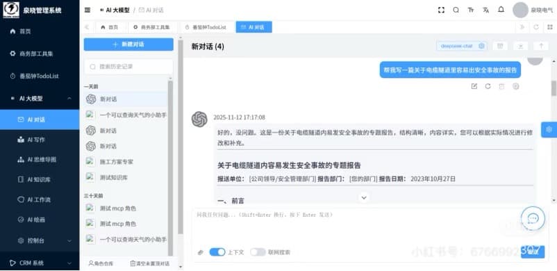This screenshot has height=271, width=557.
Task: Open the blue settings tab on right edge
Action: coord(549,129)
